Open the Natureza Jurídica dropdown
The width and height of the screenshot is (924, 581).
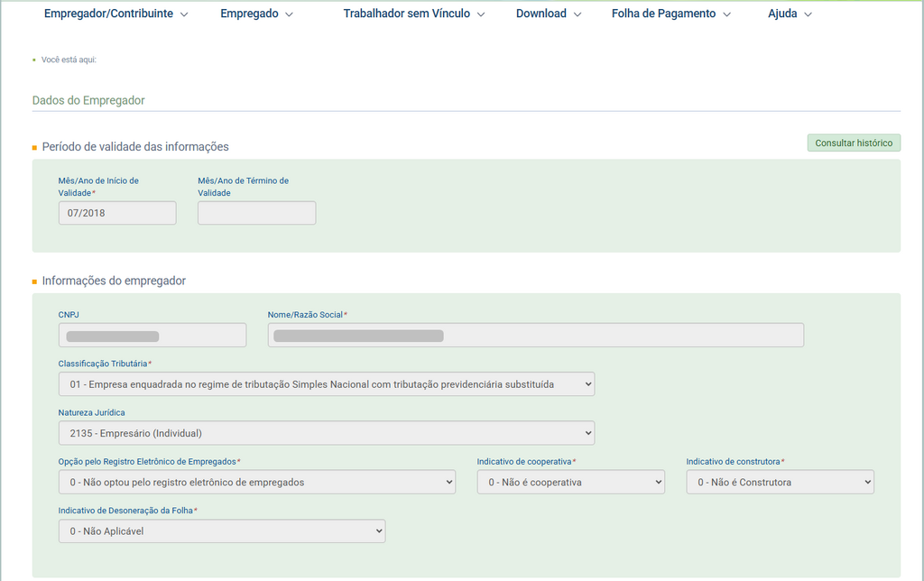326,433
